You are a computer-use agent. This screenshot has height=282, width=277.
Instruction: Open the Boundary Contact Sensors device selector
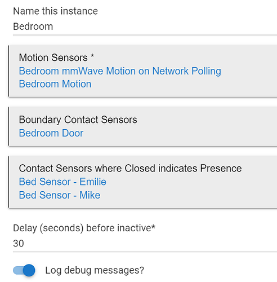142,126
